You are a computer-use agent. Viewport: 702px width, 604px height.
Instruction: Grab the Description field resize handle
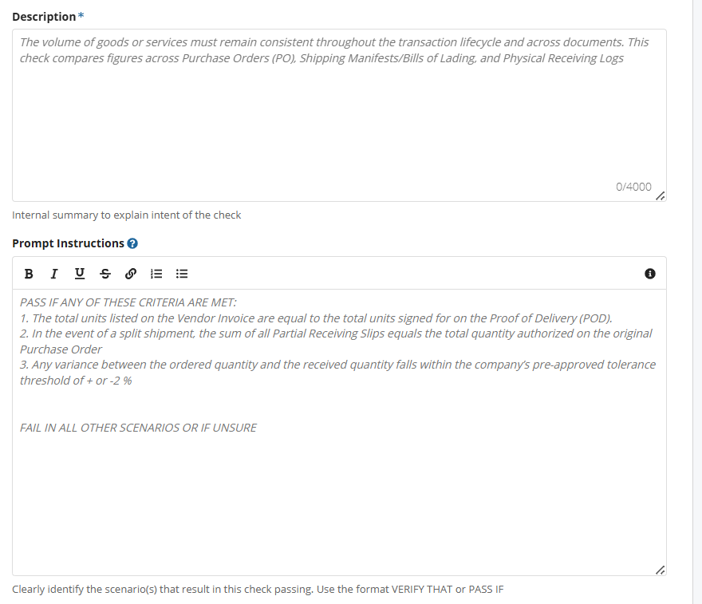tap(660, 195)
